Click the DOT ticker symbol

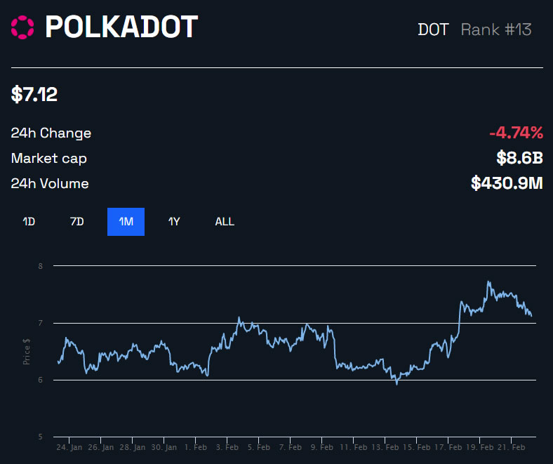[x=433, y=29]
